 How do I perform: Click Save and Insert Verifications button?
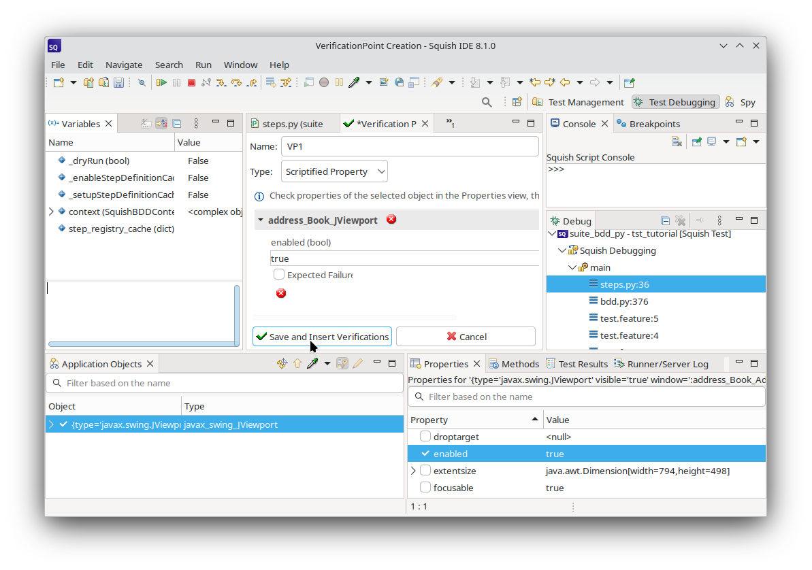(322, 337)
